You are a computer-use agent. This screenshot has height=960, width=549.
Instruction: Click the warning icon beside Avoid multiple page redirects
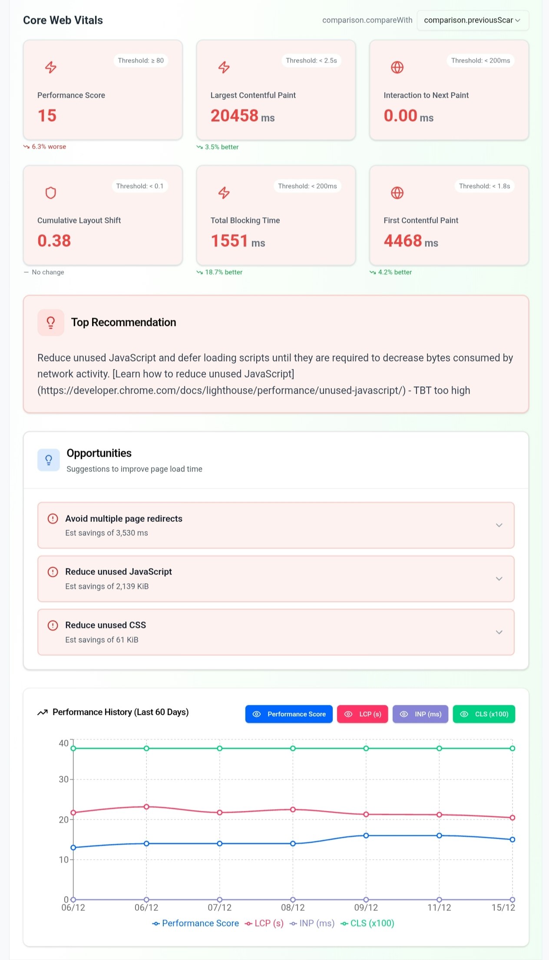[x=53, y=519]
